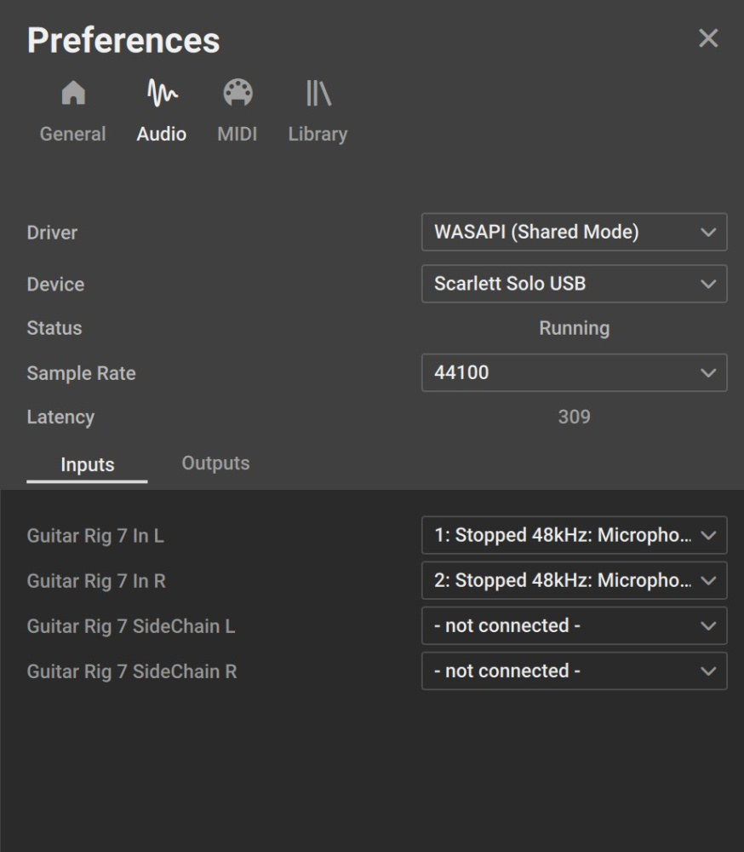The height and width of the screenshot is (852, 744).
Task: Switch to the Library tab label
Action: pyautogui.click(x=318, y=135)
